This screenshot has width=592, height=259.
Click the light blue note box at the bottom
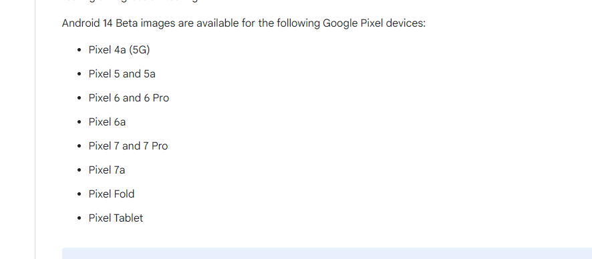click(x=327, y=254)
